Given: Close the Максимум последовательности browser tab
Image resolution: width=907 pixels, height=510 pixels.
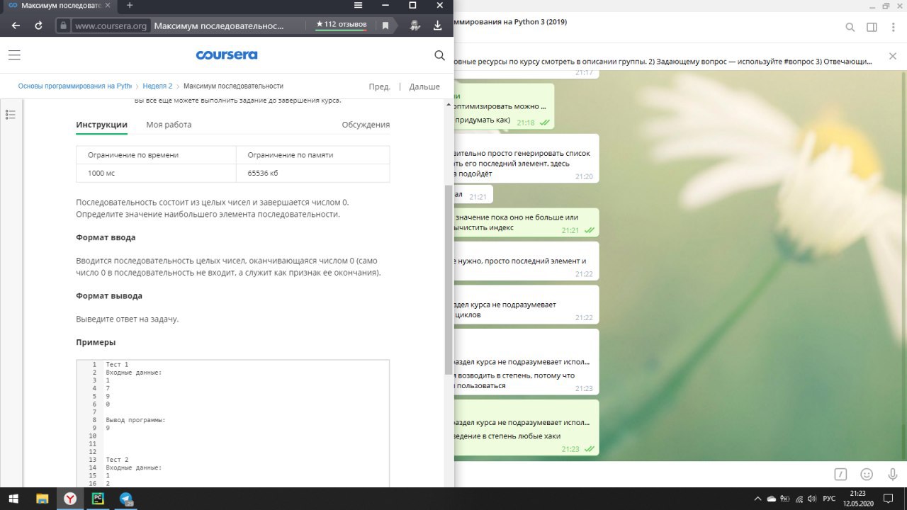Looking at the screenshot, I should [108, 6].
